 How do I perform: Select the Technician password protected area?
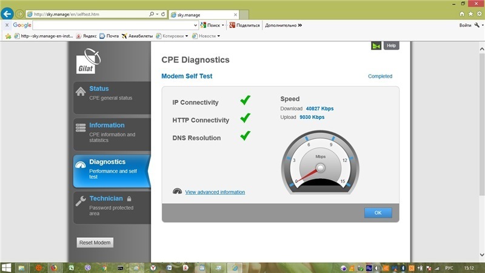[x=110, y=206]
